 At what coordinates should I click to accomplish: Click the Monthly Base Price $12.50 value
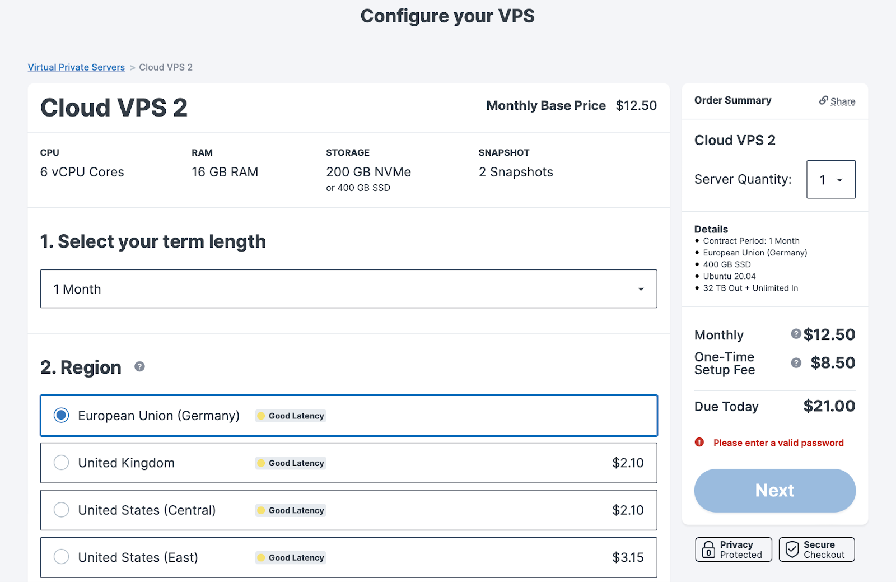point(636,105)
